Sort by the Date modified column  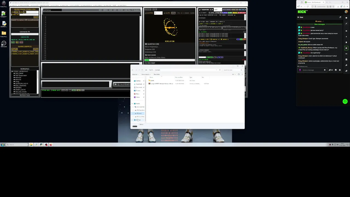coord(179,77)
